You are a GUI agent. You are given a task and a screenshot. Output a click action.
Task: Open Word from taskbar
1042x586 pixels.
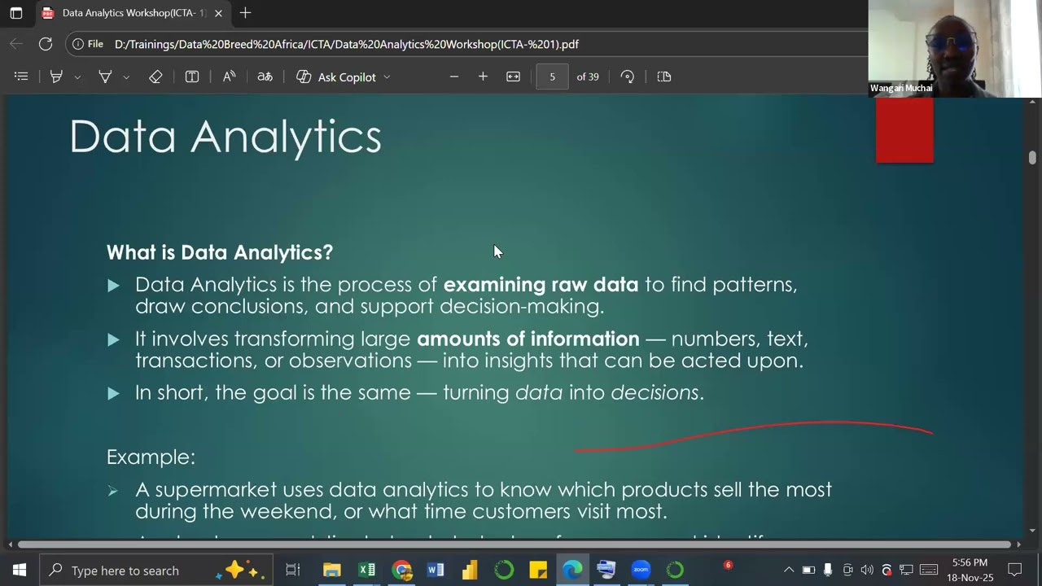coord(436,570)
